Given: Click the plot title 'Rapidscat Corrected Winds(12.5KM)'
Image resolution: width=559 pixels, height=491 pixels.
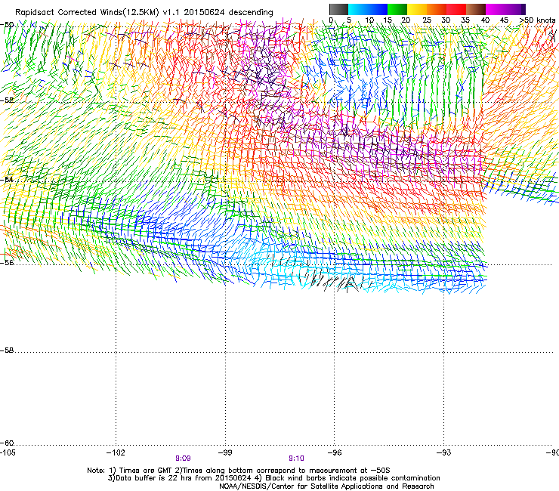Looking at the screenshot, I should click(87, 13).
